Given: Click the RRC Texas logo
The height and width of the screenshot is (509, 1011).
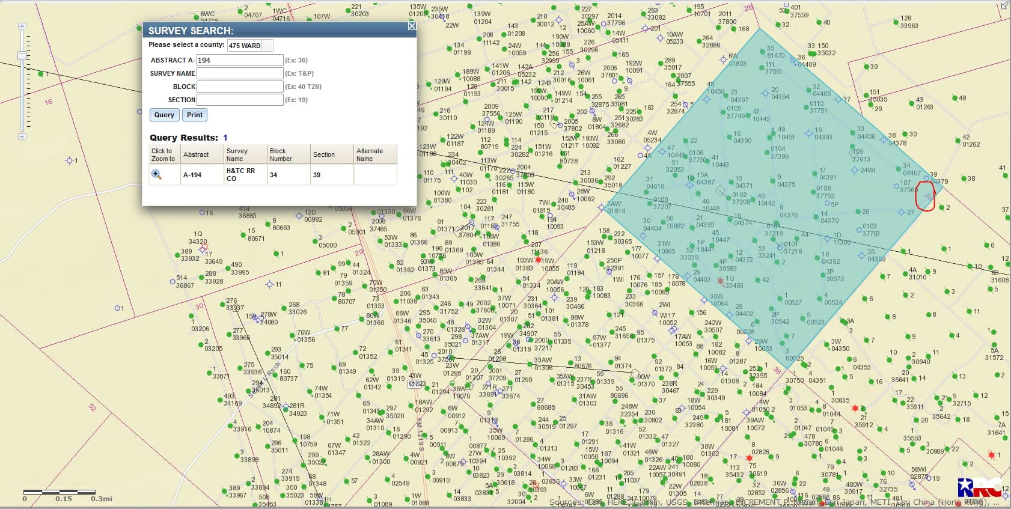Looking at the screenshot, I should (979, 487).
